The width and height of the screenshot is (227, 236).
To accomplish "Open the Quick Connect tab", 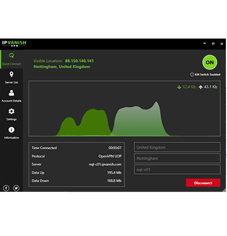I will click(11, 59).
